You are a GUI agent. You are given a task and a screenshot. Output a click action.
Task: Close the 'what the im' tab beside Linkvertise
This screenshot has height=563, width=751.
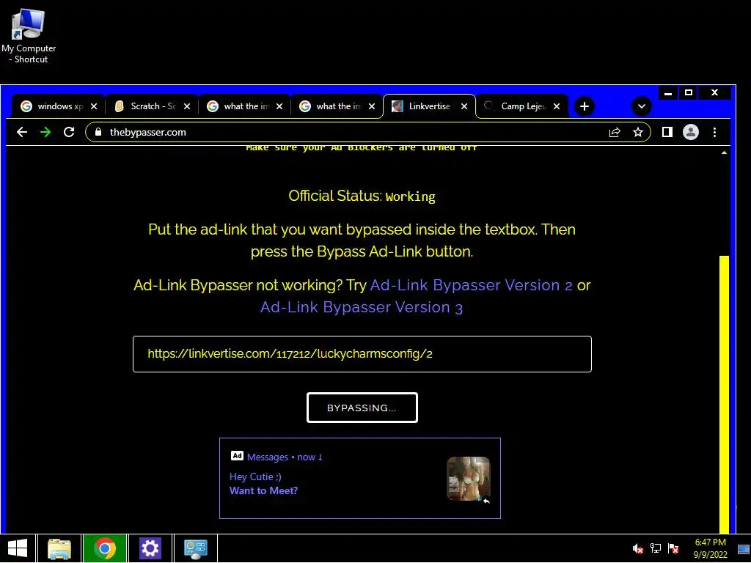click(372, 106)
